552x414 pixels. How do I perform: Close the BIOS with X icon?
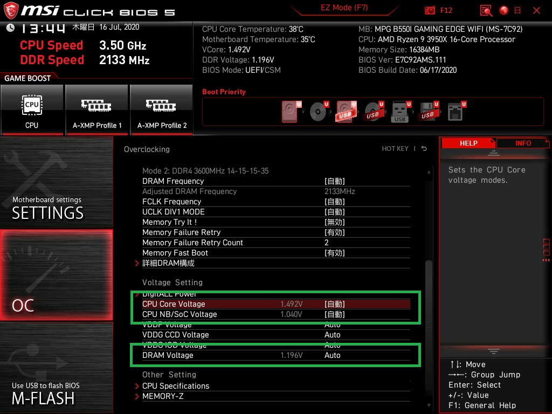point(536,10)
